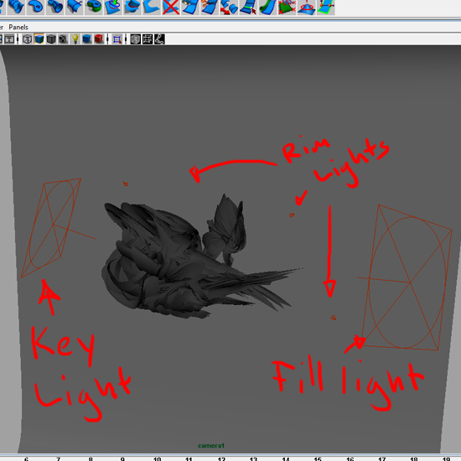
Task: Select the Loft surface tool
Action: click(16, 7)
